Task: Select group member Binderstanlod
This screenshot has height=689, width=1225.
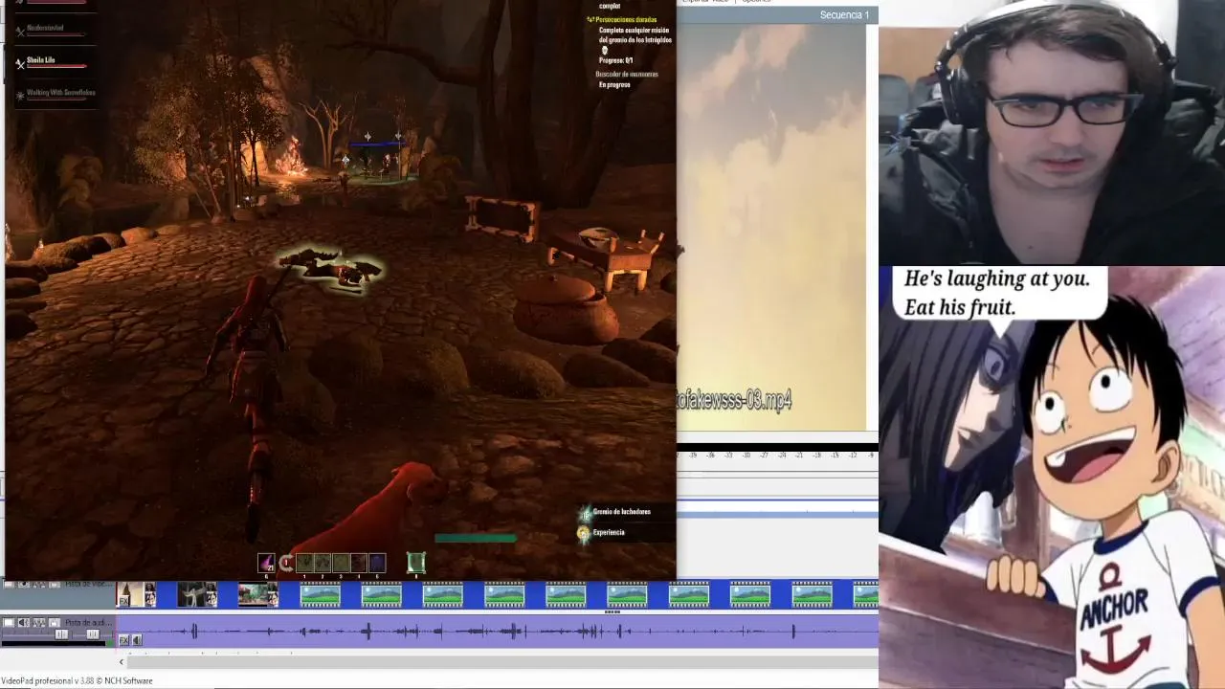Action: point(45,28)
